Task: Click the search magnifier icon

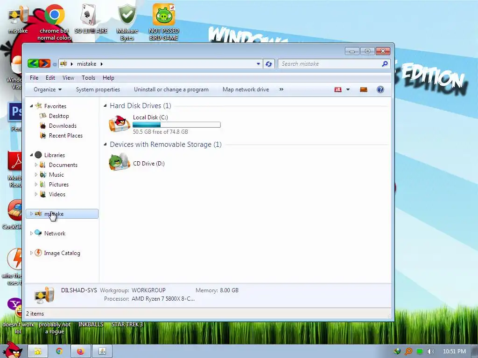Action: pyautogui.click(x=385, y=63)
